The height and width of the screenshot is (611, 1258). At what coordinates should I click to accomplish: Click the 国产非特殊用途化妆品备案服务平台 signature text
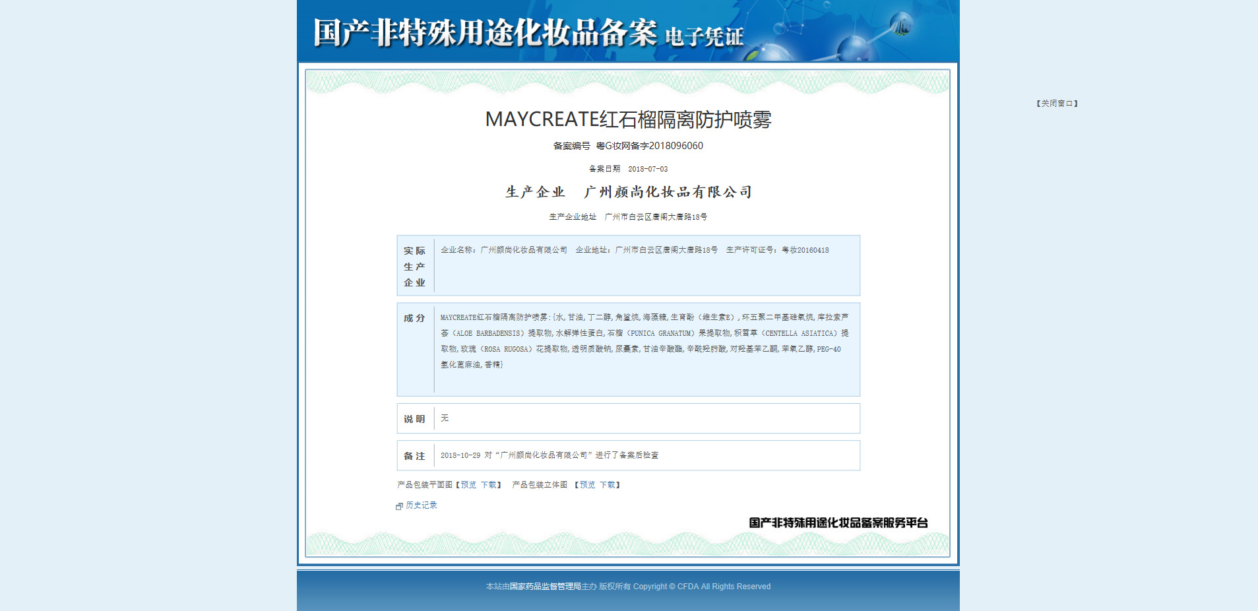838,523
